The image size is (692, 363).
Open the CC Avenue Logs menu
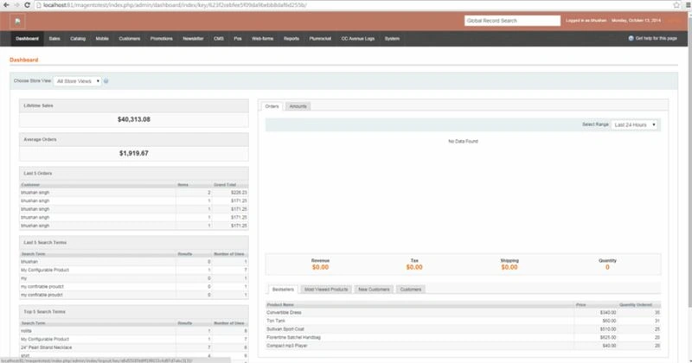click(358, 39)
